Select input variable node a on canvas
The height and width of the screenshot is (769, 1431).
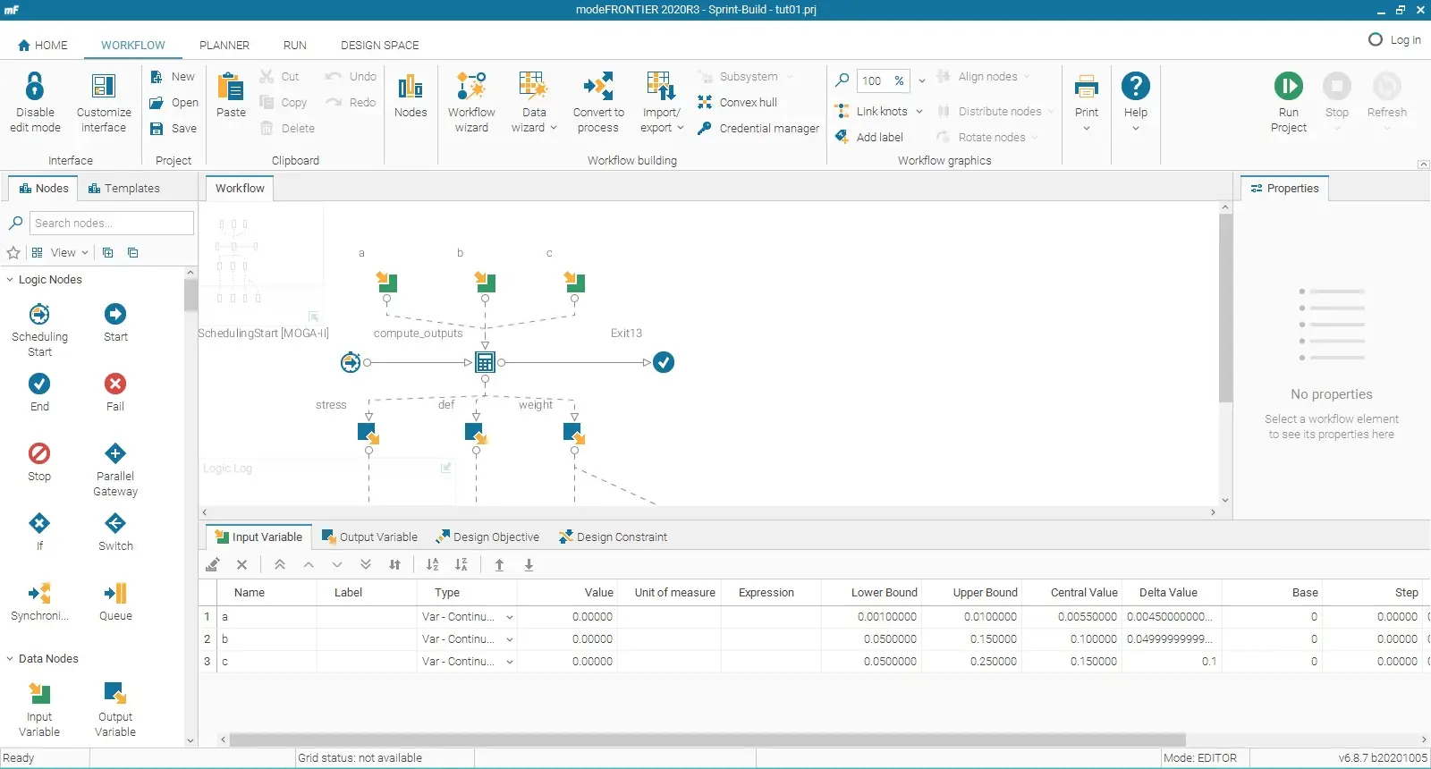(386, 283)
